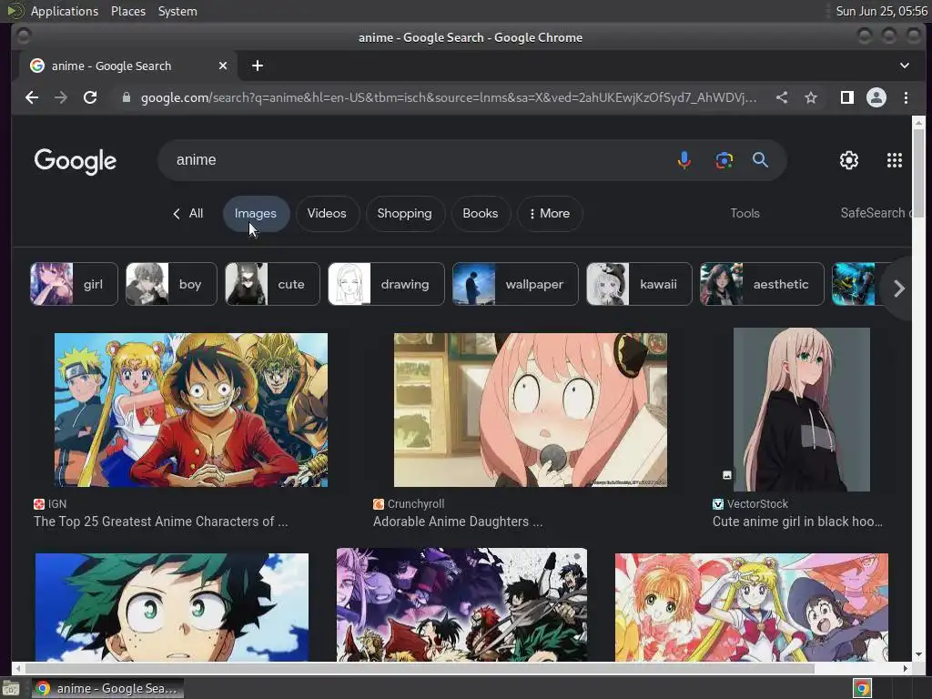Viewport: 932px width, 699px height.
Task: Click the Crunchyroll source label
Action: click(415, 504)
